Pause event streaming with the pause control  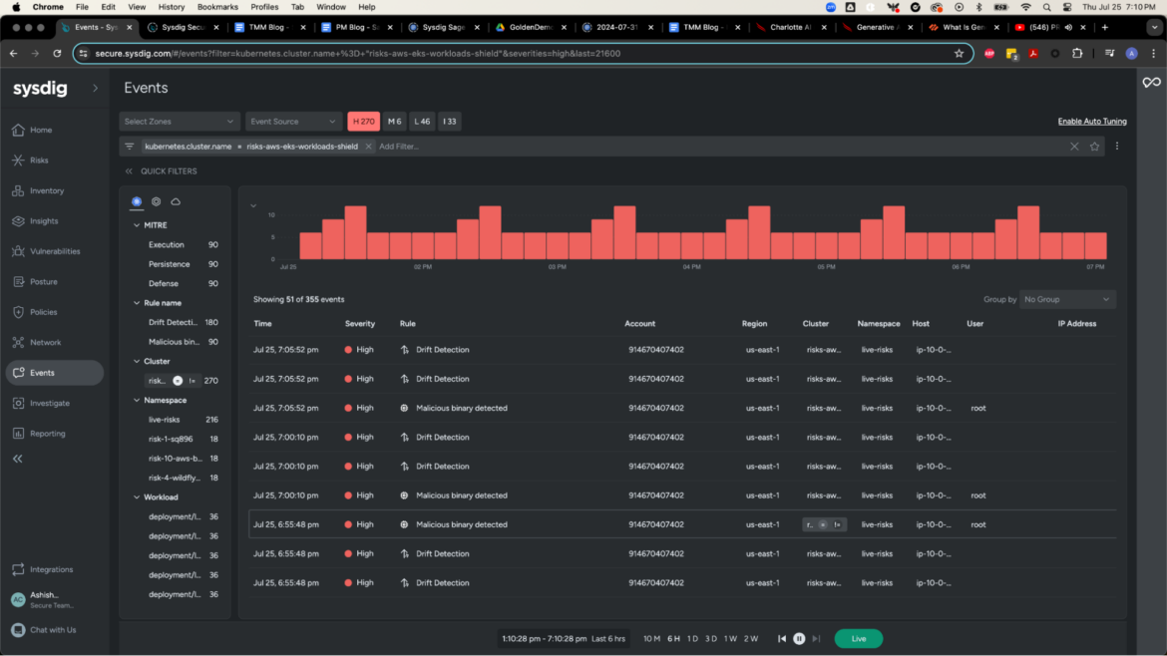click(x=799, y=638)
